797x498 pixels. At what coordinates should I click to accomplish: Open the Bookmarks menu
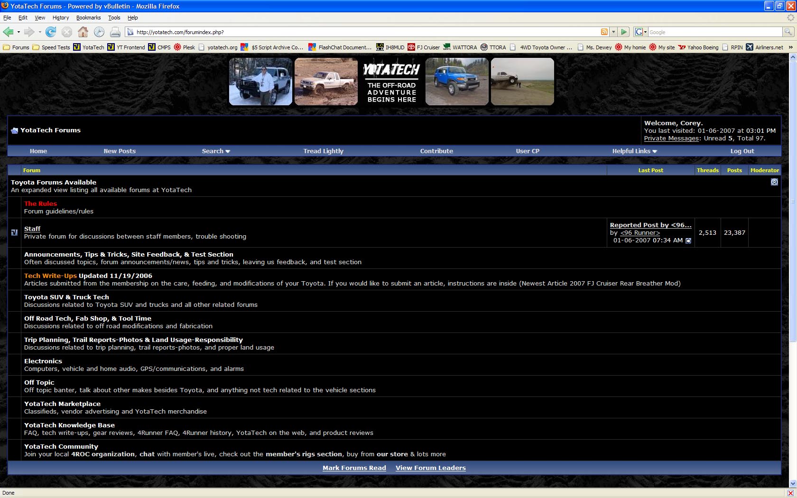click(88, 18)
